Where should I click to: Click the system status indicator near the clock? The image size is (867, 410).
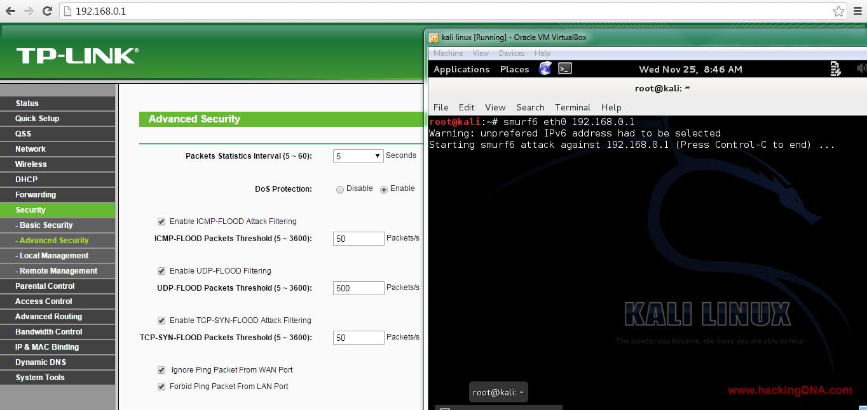[x=835, y=69]
